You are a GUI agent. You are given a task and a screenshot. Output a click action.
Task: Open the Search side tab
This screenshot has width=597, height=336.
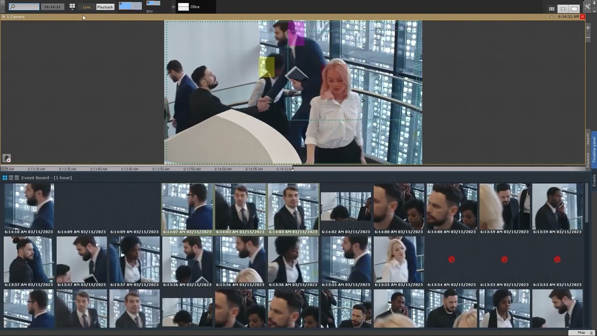click(x=588, y=139)
